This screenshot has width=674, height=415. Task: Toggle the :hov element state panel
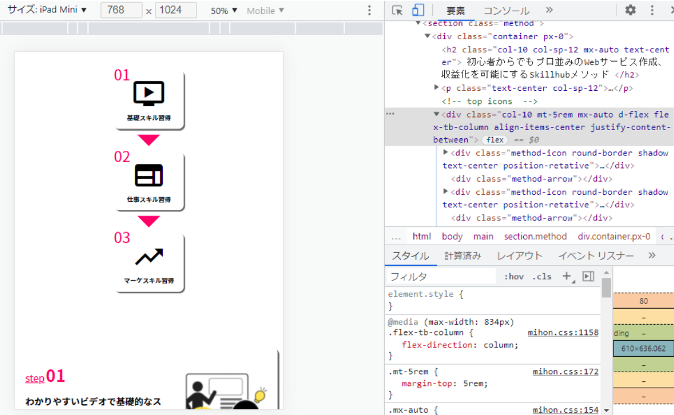[514, 277]
